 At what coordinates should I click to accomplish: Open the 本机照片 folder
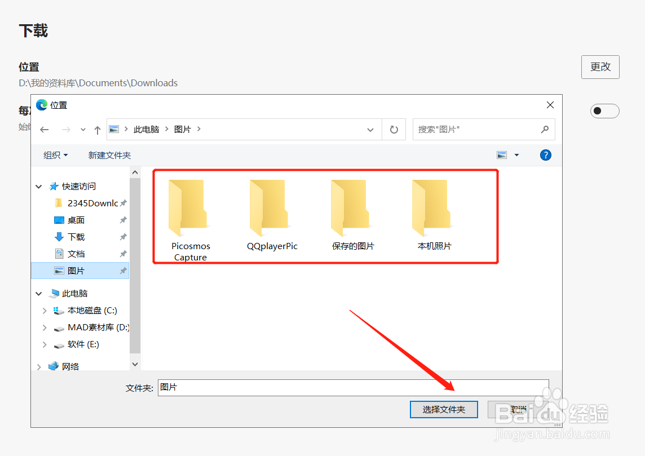433,209
